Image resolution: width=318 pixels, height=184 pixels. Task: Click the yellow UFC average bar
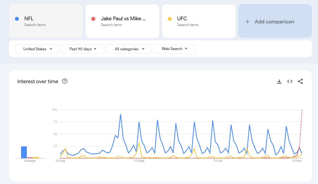[36, 157]
